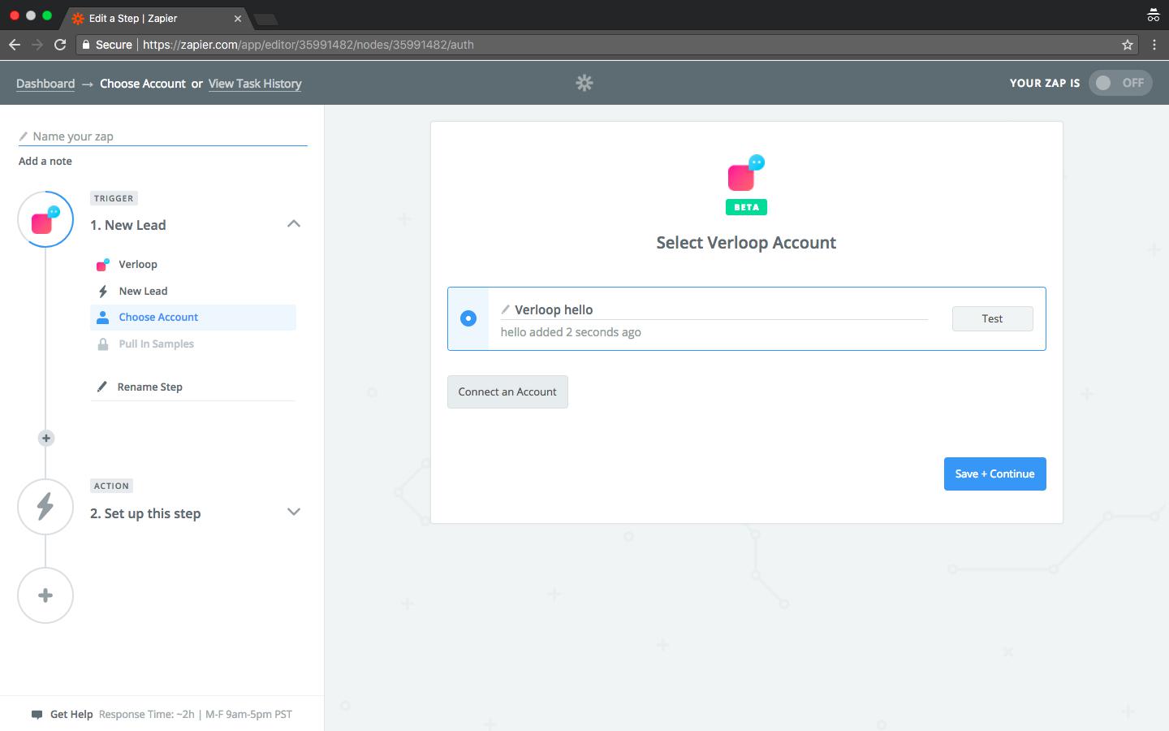Open the View Task History link
This screenshot has width=1169, height=731.
tap(255, 84)
